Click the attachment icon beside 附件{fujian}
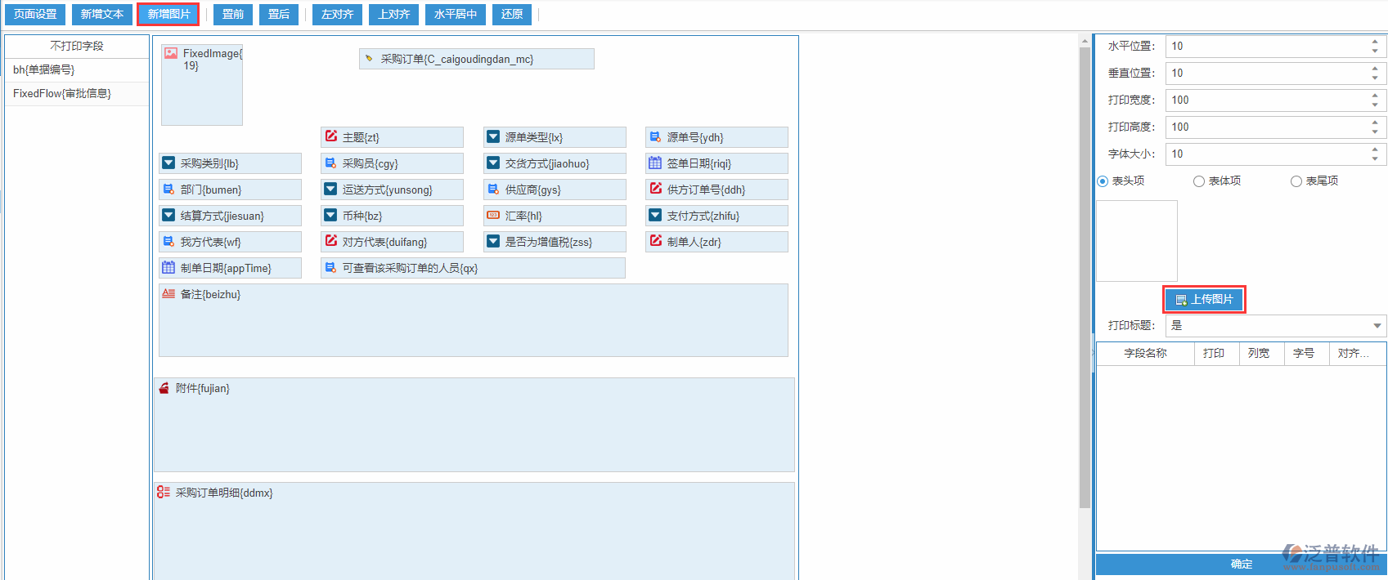This screenshot has height=580, width=1388. click(164, 388)
